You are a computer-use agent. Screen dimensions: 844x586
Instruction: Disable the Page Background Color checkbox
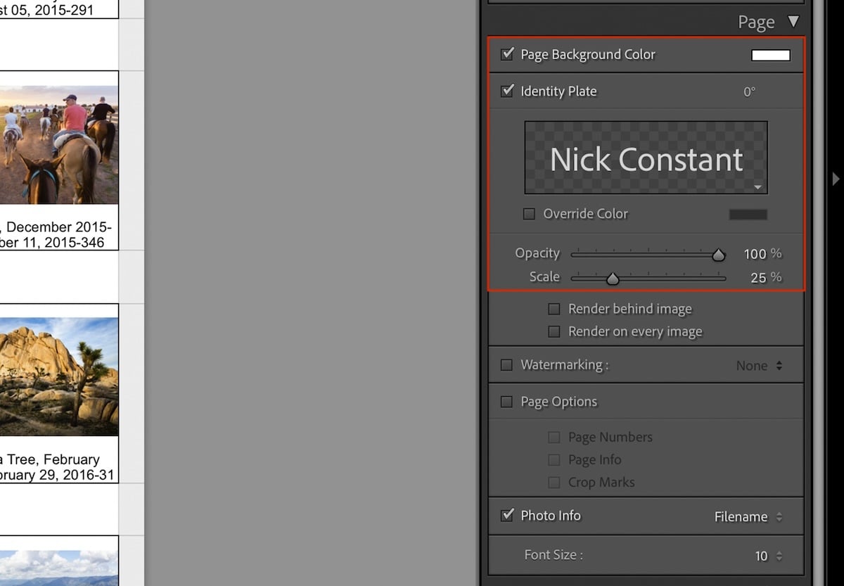[x=507, y=54]
